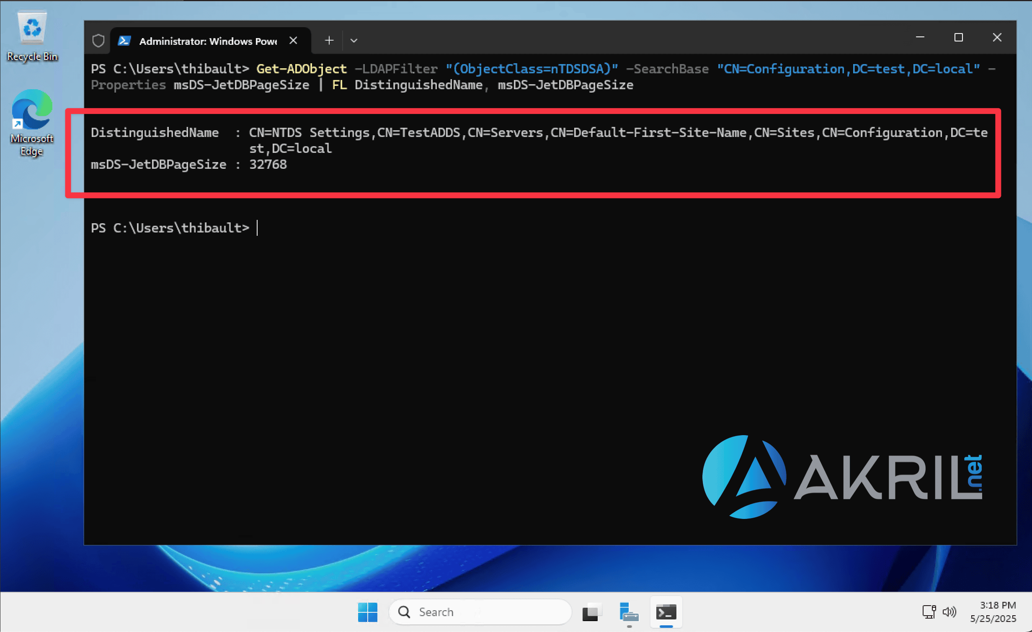Close the PowerShell tab

pos(293,41)
